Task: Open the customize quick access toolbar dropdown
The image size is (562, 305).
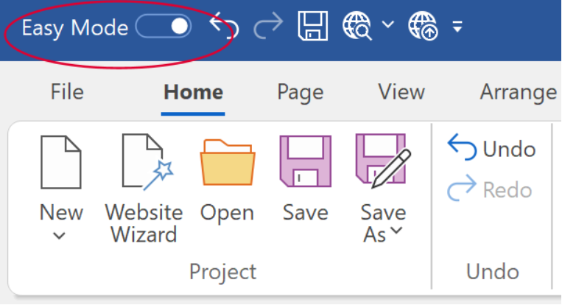Action: coord(457,27)
